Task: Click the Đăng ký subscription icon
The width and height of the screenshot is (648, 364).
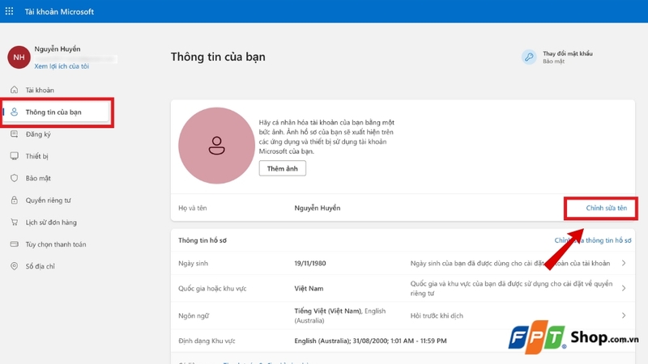Action: pos(14,133)
